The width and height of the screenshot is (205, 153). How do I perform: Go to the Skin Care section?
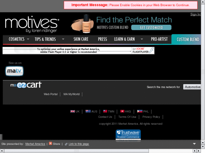point(81,39)
